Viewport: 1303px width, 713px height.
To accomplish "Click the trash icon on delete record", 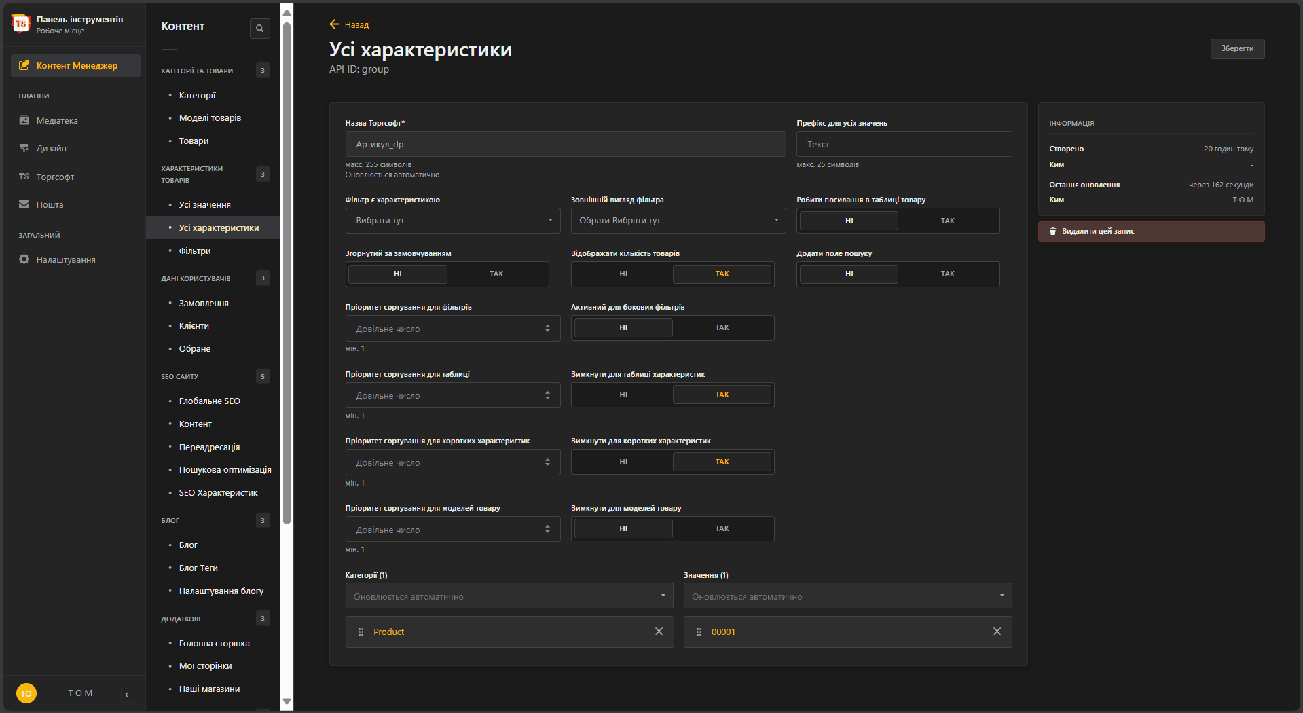I will 1053,232.
